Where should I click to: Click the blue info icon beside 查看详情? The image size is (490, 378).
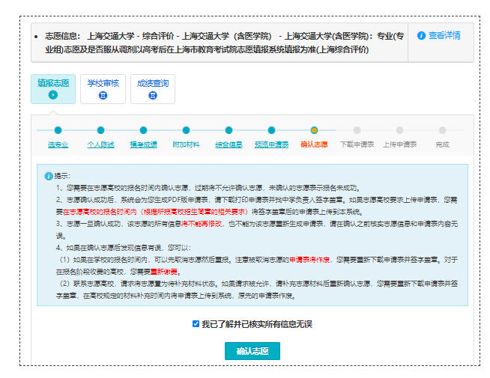pos(421,36)
